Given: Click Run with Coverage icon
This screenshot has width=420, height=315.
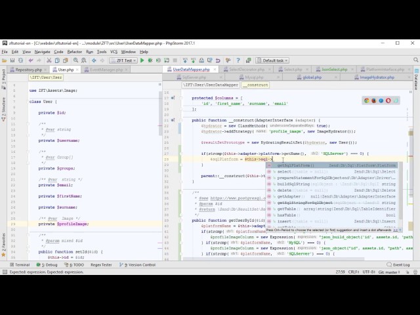Looking at the screenshot, I should pyautogui.click(x=158, y=60).
